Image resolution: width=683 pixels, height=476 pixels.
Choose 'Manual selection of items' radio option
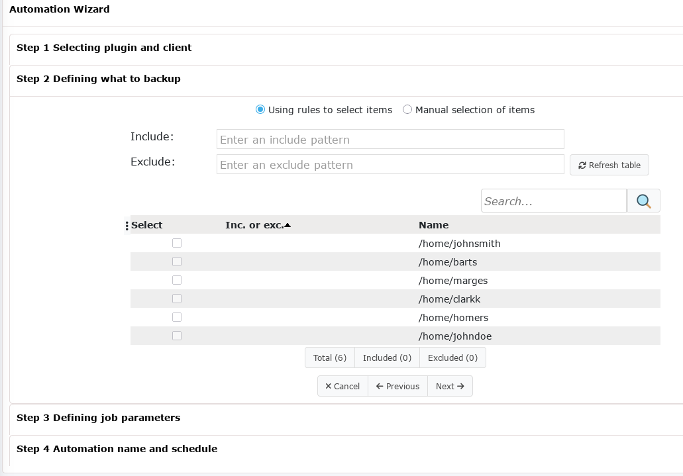(x=407, y=110)
